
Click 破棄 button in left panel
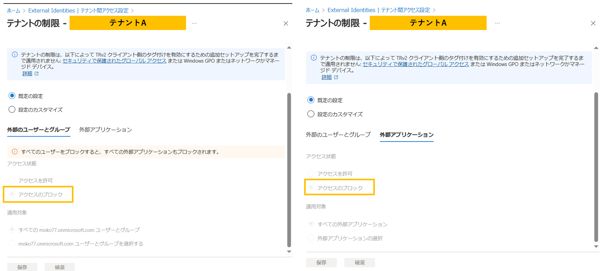pyautogui.click(x=60, y=267)
